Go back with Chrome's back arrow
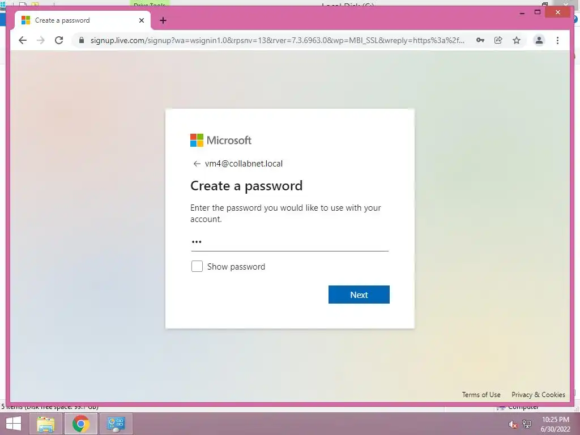580x435 pixels. point(23,40)
